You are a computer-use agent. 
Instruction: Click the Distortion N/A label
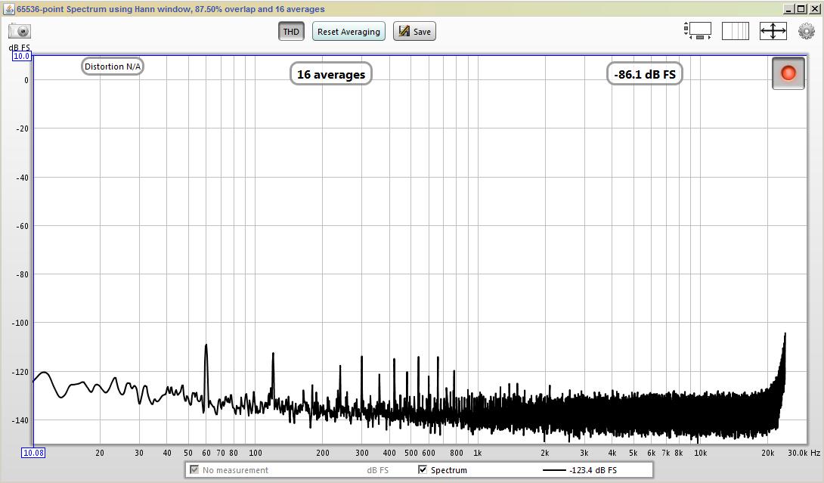[113, 67]
